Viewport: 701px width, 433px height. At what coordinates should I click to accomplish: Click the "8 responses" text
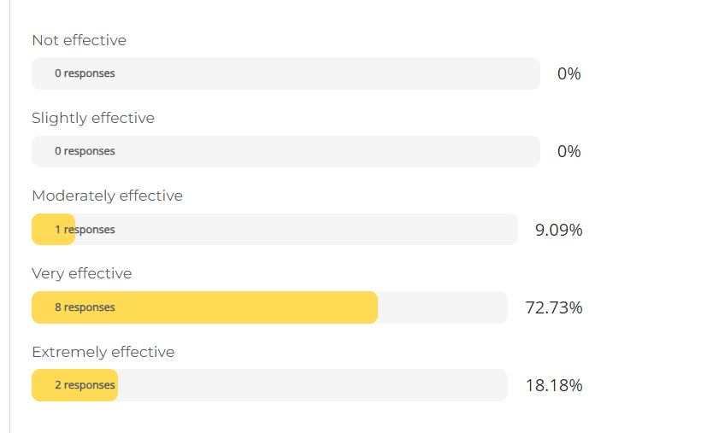pyautogui.click(x=85, y=307)
